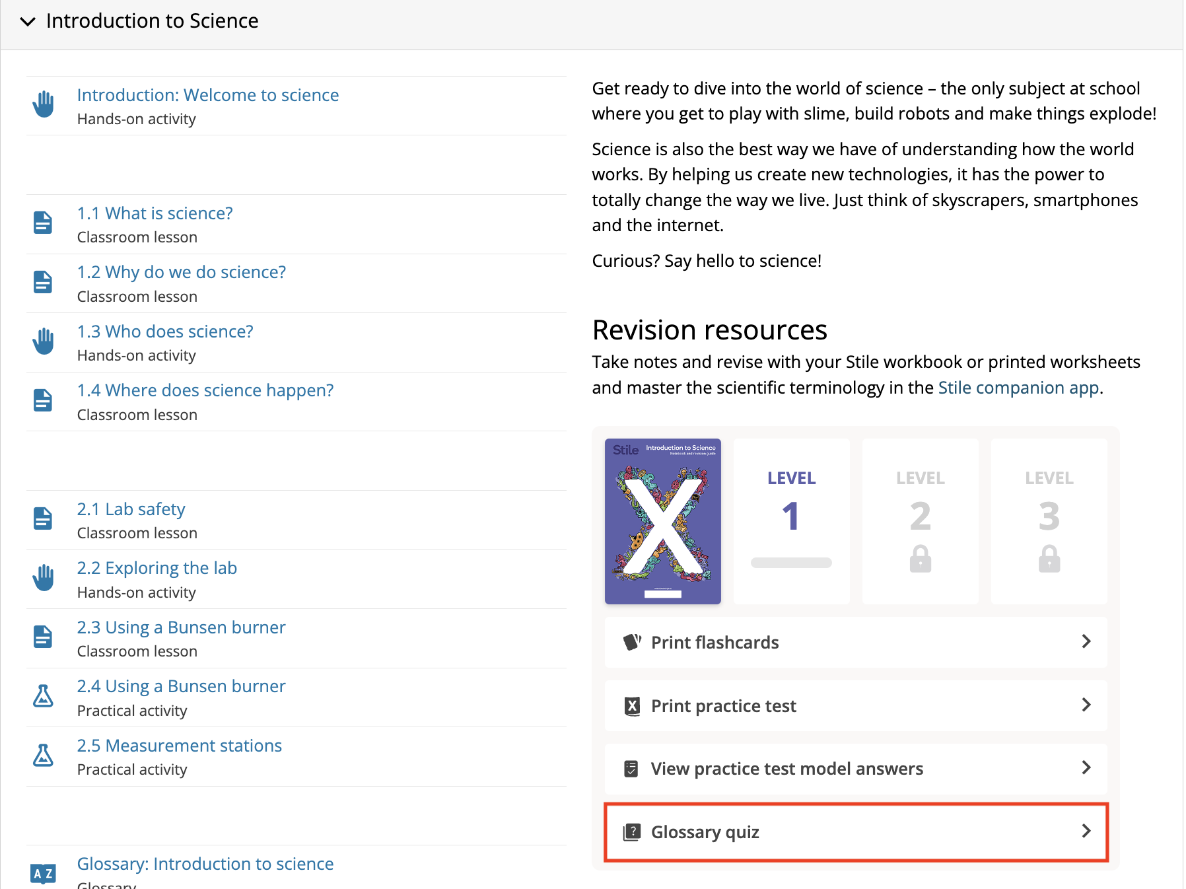This screenshot has width=1186, height=889.
Task: Click flask icon next to 2.4 Using a Bunsen burner
Action: pos(43,696)
